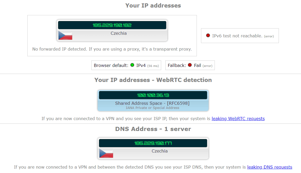This screenshot has height=173, width=301.
Task: Click the red IPv6 status dot
Action: tap(208, 35)
